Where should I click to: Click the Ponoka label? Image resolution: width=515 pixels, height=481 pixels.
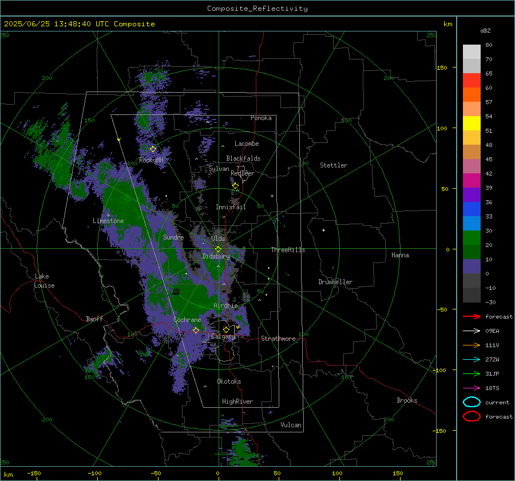click(x=261, y=118)
